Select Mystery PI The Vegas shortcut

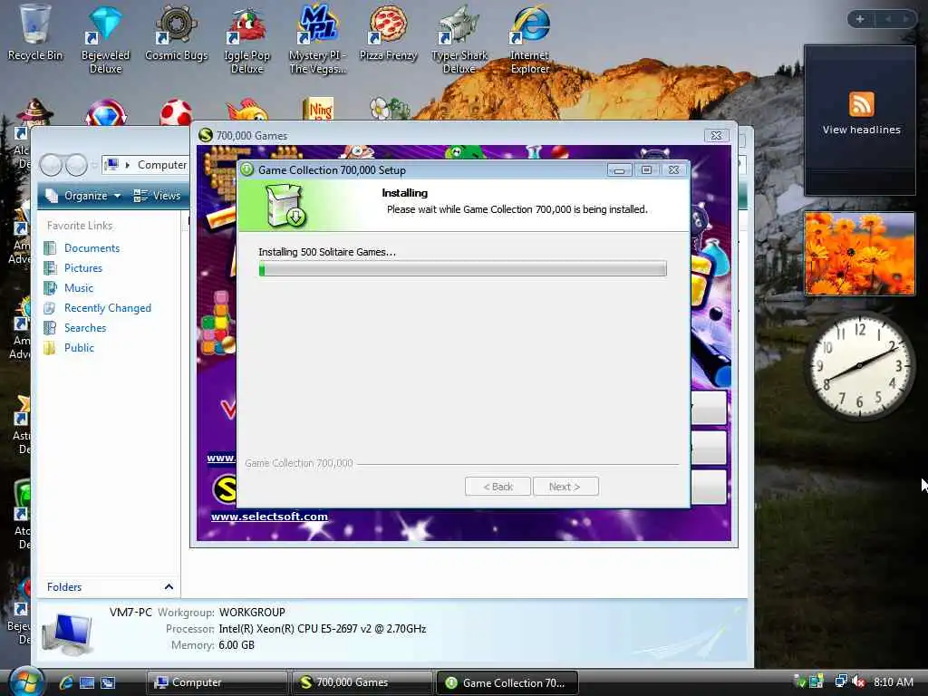[x=317, y=38]
